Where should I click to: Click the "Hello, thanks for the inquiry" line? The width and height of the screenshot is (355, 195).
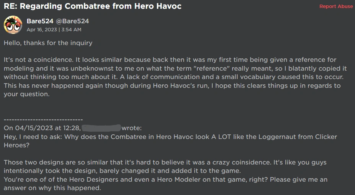click(48, 43)
